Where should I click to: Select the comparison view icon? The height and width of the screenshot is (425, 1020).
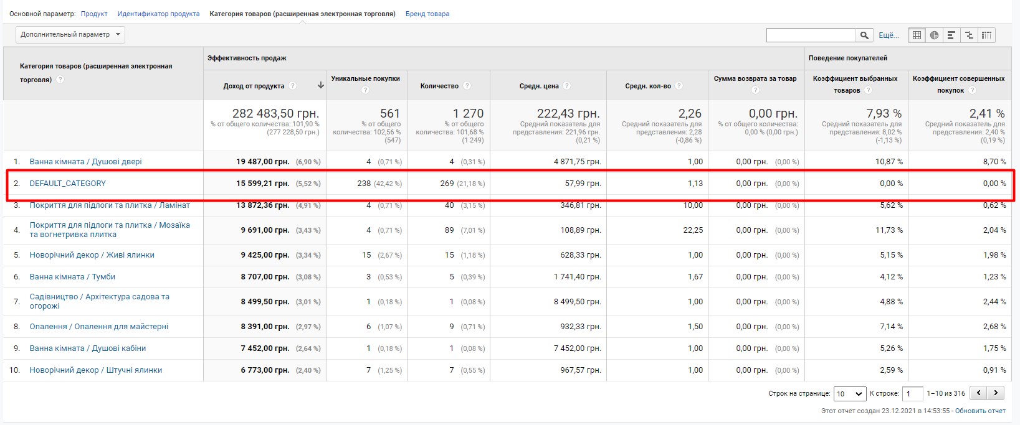969,35
